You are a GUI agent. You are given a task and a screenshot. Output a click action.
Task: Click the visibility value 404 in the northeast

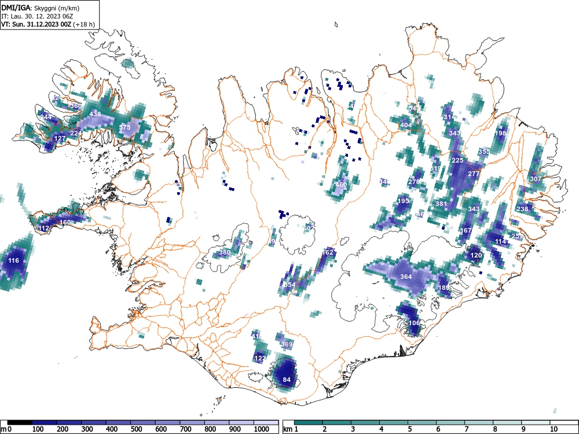[406, 125]
